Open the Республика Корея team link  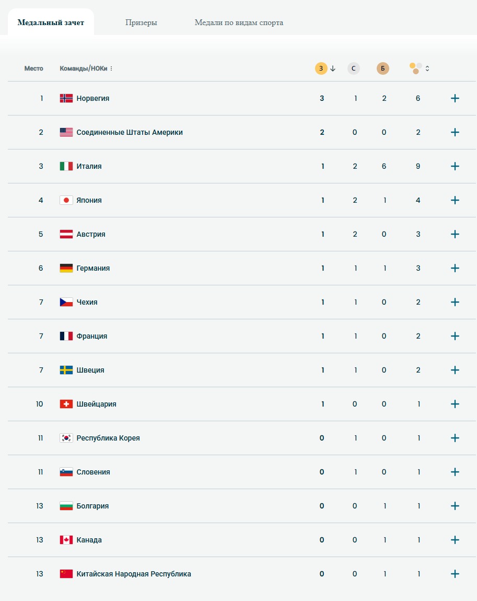pyautogui.click(x=108, y=438)
